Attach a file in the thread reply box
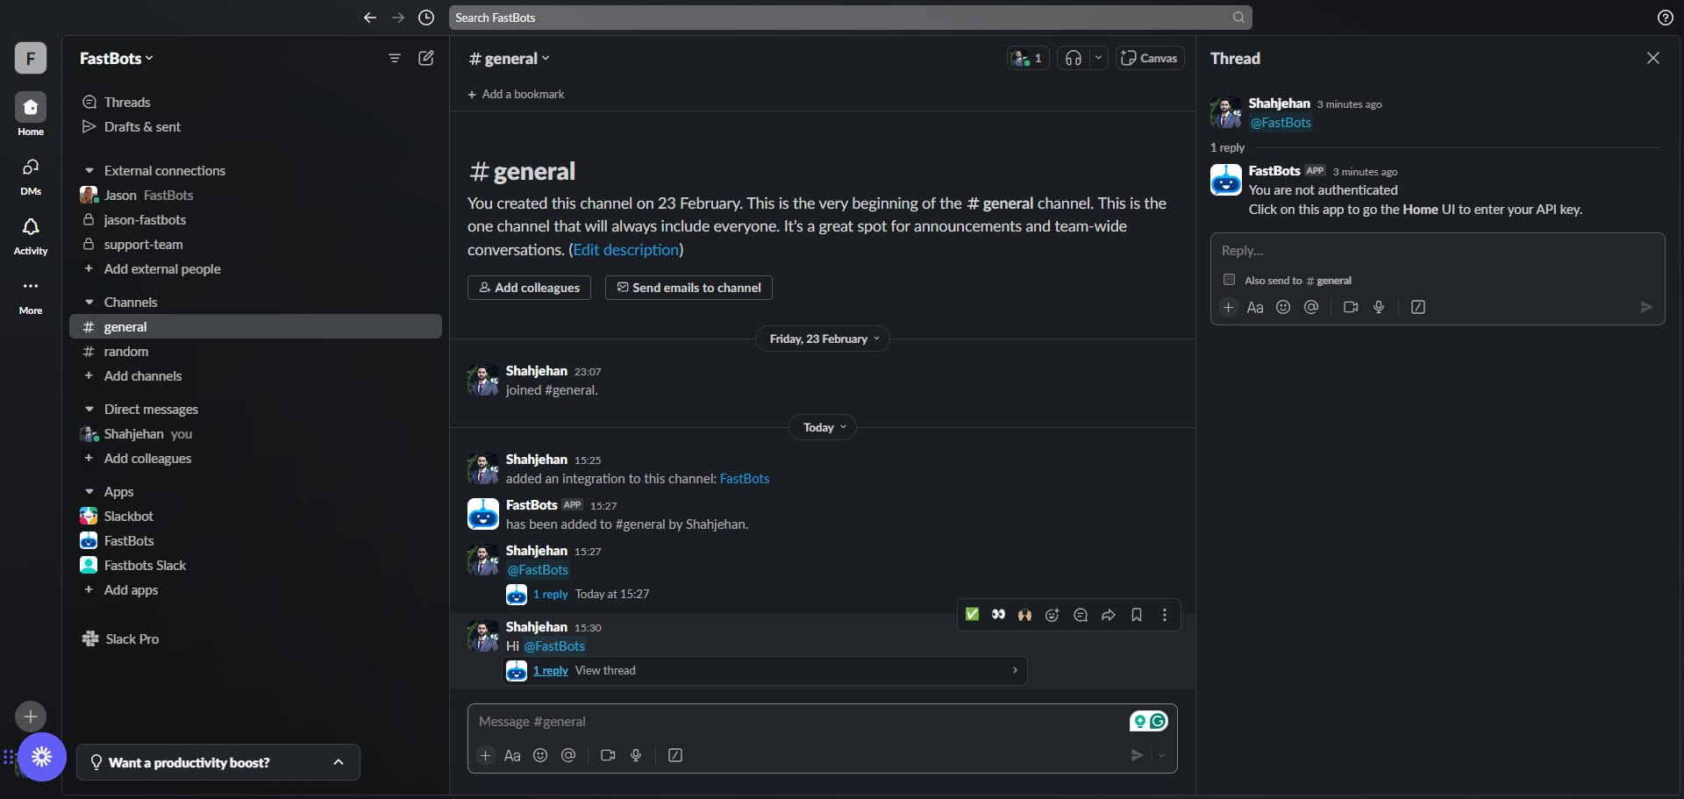The image size is (1684, 799). 1229,307
